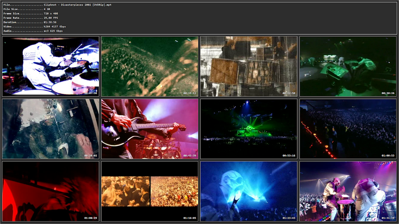Image resolution: width=399 pixels, height=224 pixels.
Task: Click the video codec text 'h264 4137 Kbps'
Action: click(55, 26)
